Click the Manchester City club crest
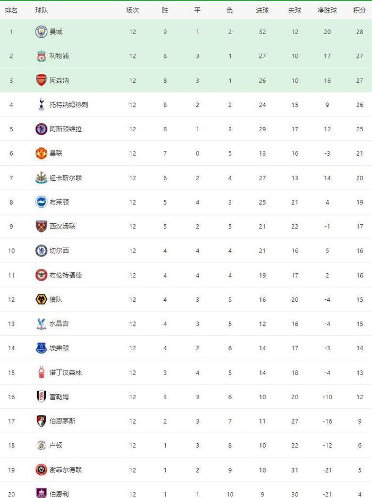This screenshot has width=372, height=498. [x=41, y=32]
